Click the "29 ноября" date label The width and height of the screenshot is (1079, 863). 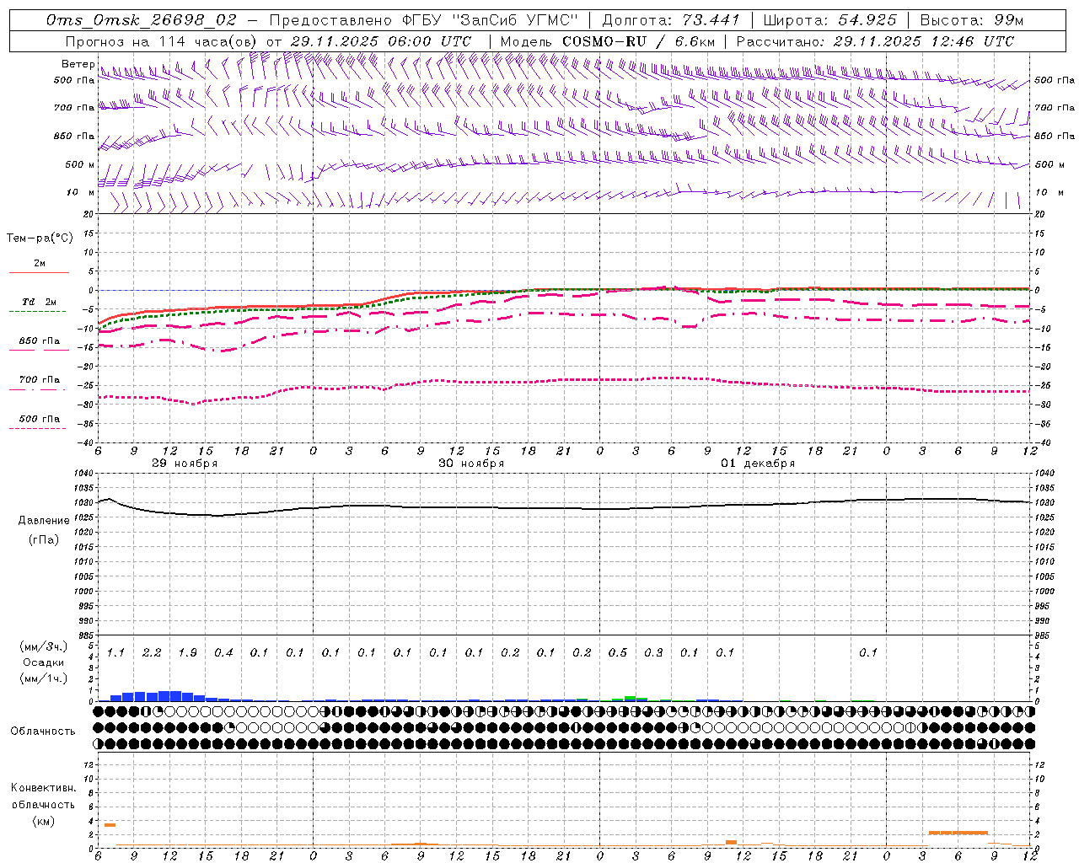pos(185,464)
